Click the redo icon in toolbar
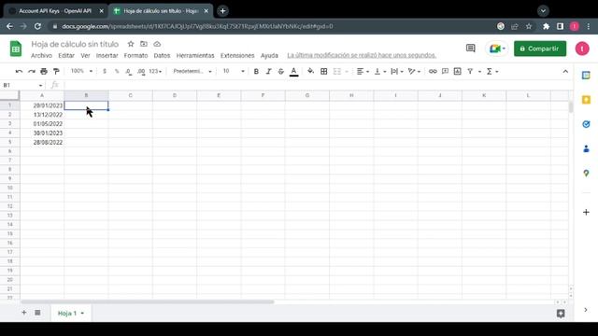This screenshot has width=598, height=336. (x=31, y=71)
